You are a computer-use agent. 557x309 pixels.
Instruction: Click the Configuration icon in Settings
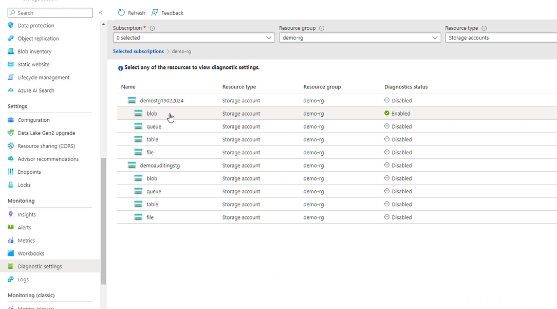point(11,120)
